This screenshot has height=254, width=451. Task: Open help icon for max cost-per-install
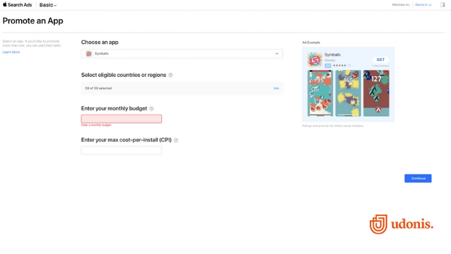pos(176,140)
